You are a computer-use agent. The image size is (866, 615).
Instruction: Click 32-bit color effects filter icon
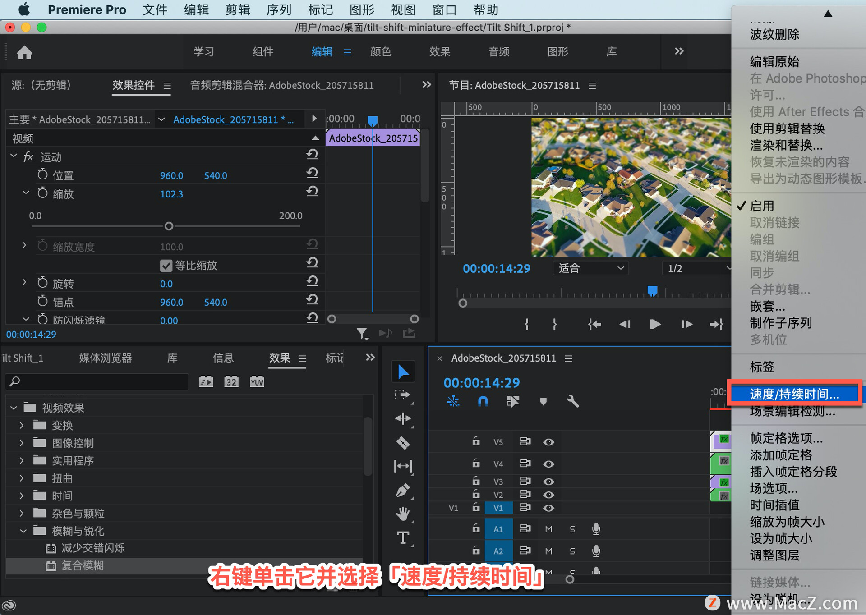(231, 382)
